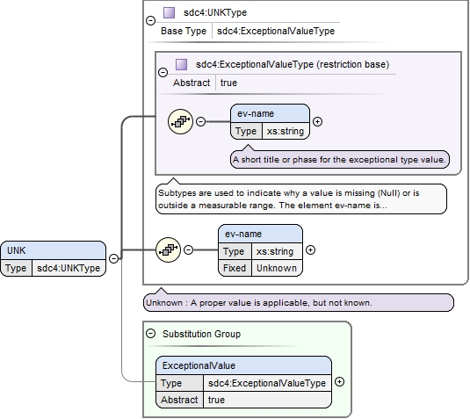The width and height of the screenshot is (470, 419).
Task: Select the ExceptionalValue element header
Action: (x=243, y=365)
